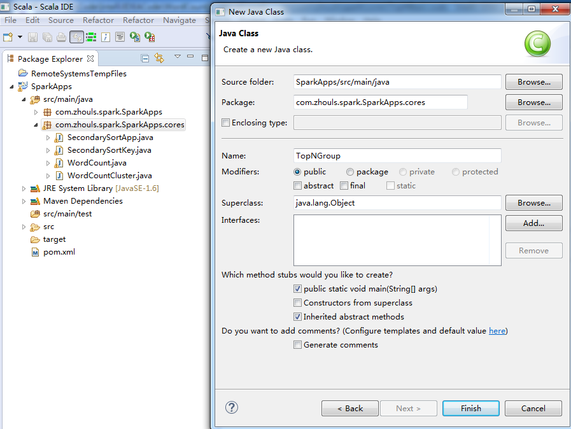Click the SparkApps project icon
571x429 pixels.
click(x=23, y=87)
